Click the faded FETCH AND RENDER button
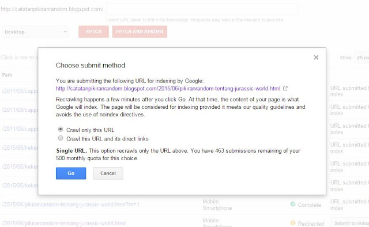369x227 pixels. [x=140, y=32]
